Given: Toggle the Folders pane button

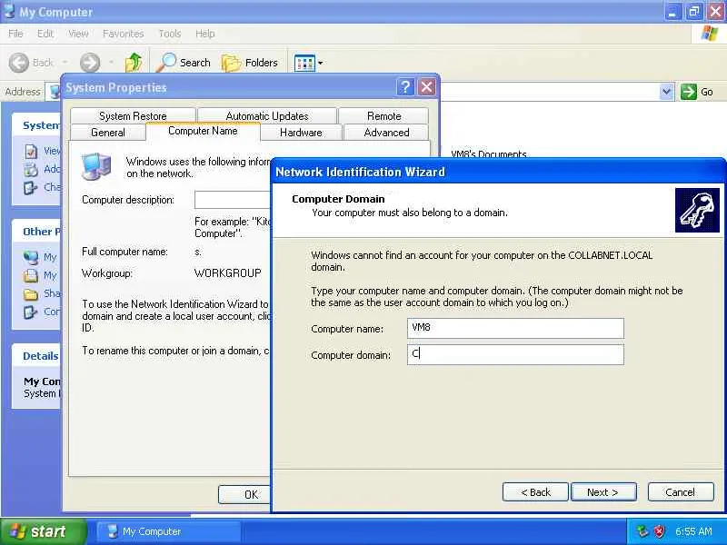Looking at the screenshot, I should point(249,63).
